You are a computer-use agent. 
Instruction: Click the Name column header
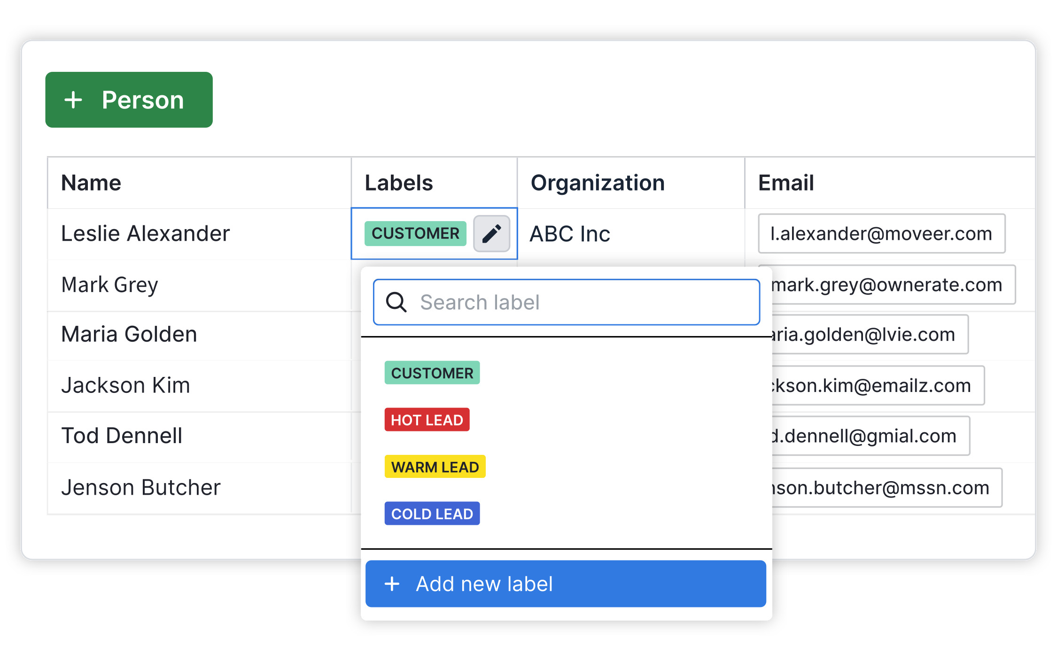pos(91,183)
